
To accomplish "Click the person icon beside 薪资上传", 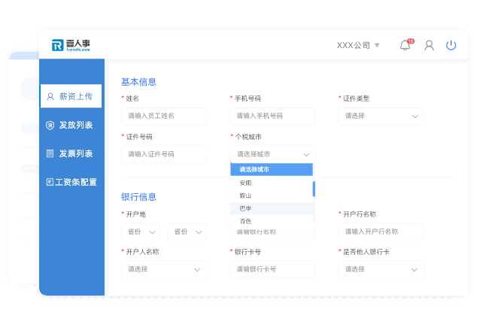I will (50, 96).
